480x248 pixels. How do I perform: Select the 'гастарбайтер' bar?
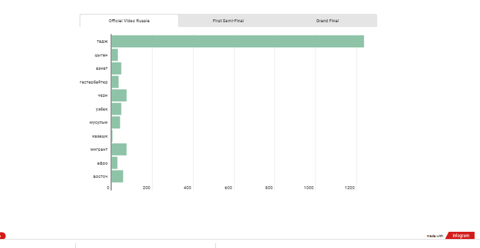tap(115, 82)
